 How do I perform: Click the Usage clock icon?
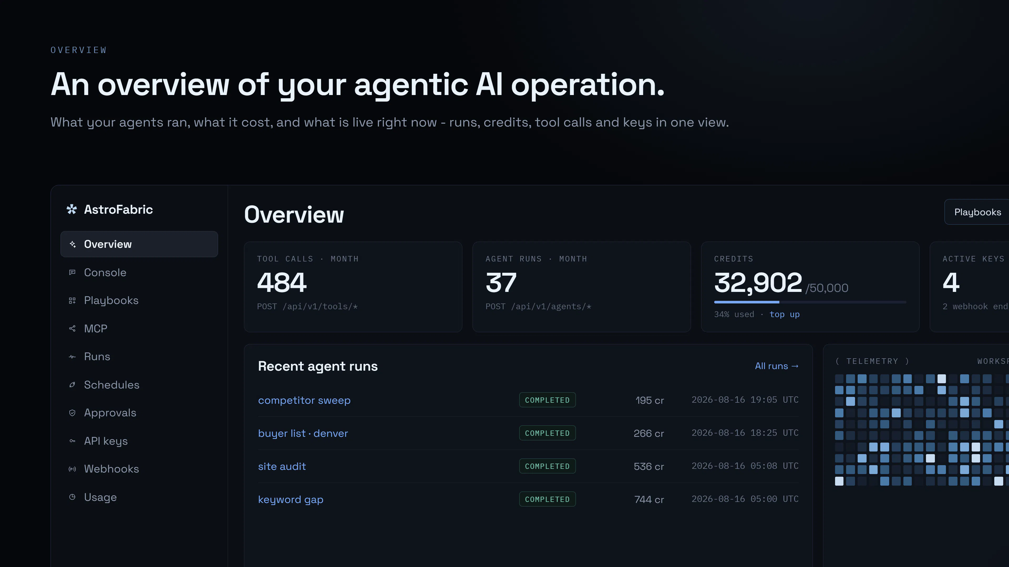72,497
